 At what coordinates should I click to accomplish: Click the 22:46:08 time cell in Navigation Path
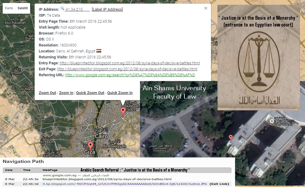30,184
